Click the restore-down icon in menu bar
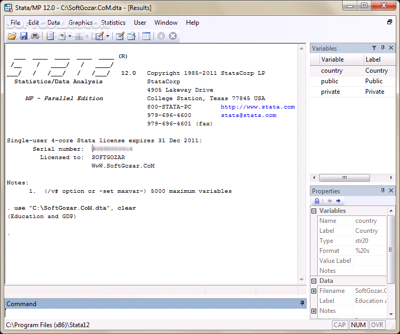This screenshot has width=400, height=334. pyautogui.click(x=389, y=22)
